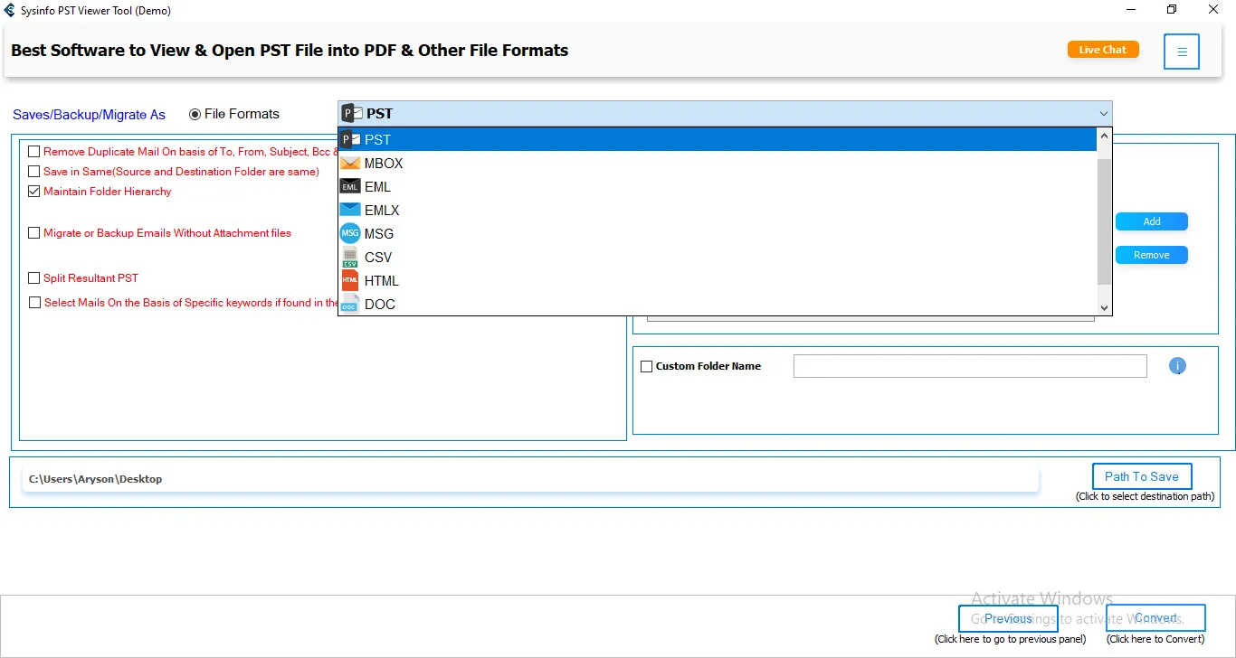
Task: Check the Custom Folder Name box
Action: [x=646, y=367]
